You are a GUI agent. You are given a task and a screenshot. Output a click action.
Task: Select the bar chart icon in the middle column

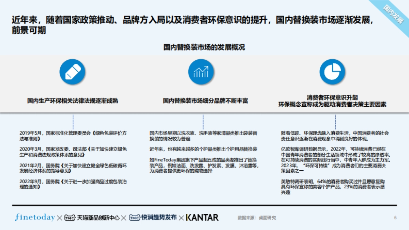(x=201, y=72)
